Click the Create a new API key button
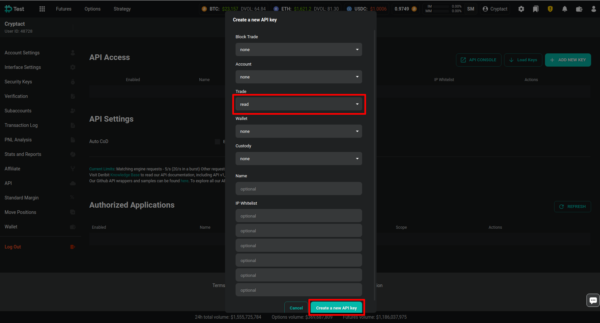The image size is (600, 323). (336, 308)
